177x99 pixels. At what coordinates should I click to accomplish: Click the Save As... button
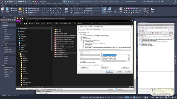click(x=105, y=68)
